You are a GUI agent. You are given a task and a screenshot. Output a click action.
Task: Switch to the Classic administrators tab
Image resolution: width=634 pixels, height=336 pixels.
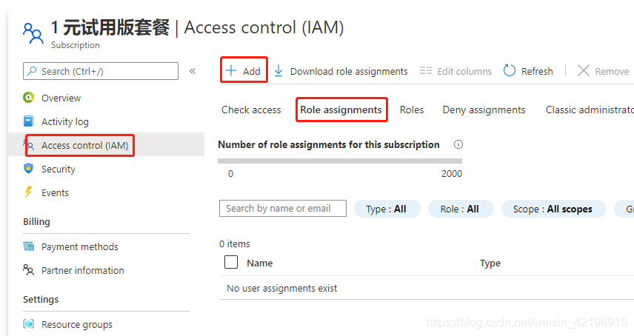[590, 110]
